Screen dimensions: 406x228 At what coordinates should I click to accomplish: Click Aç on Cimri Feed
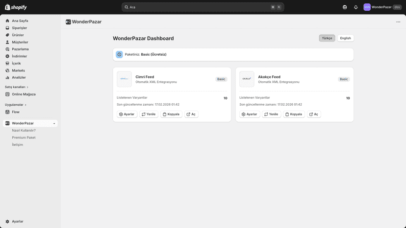click(191, 114)
